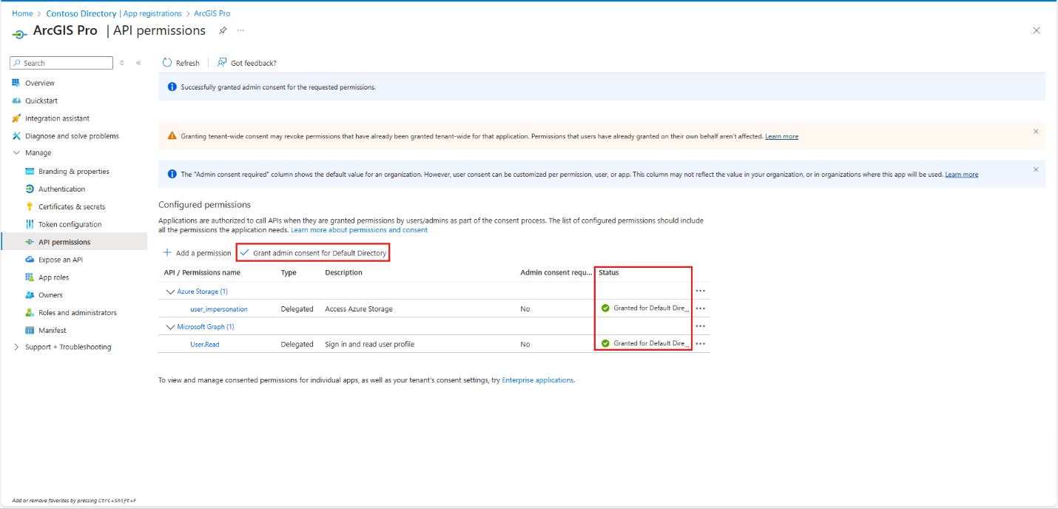Open Learn more about permissions and consent

coord(359,230)
